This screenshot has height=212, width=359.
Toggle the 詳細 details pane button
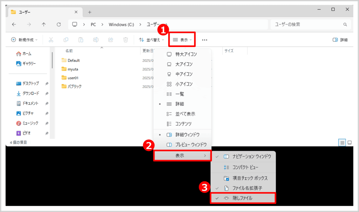click(x=340, y=40)
